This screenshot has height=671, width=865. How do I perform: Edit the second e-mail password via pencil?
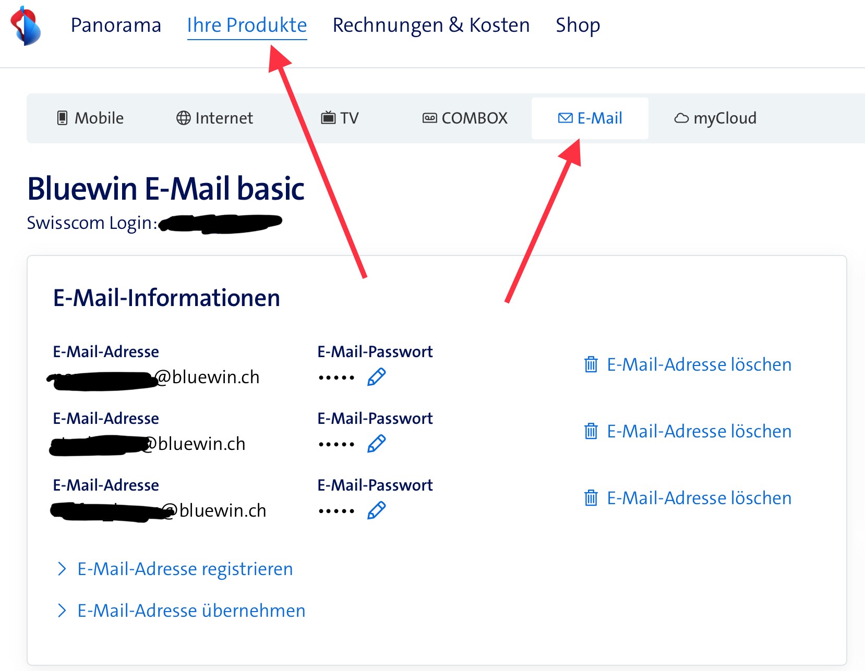(x=376, y=444)
